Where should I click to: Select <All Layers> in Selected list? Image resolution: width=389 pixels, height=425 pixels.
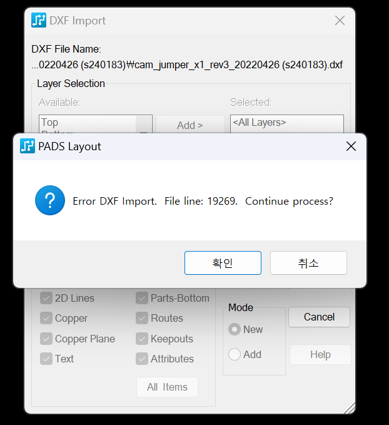click(x=260, y=123)
